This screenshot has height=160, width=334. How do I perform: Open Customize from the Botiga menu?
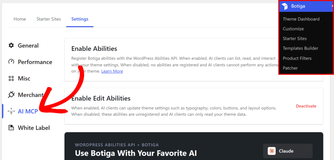point(293,29)
